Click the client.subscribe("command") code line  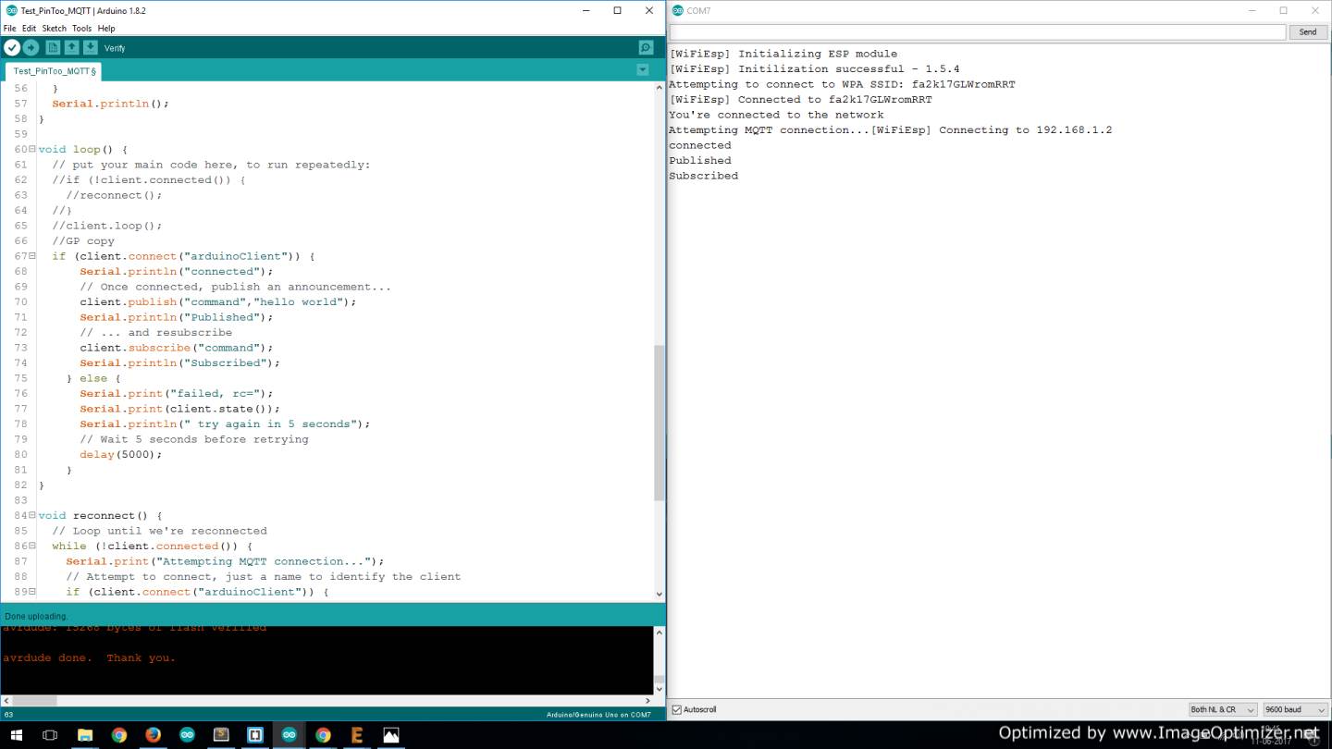176,348
